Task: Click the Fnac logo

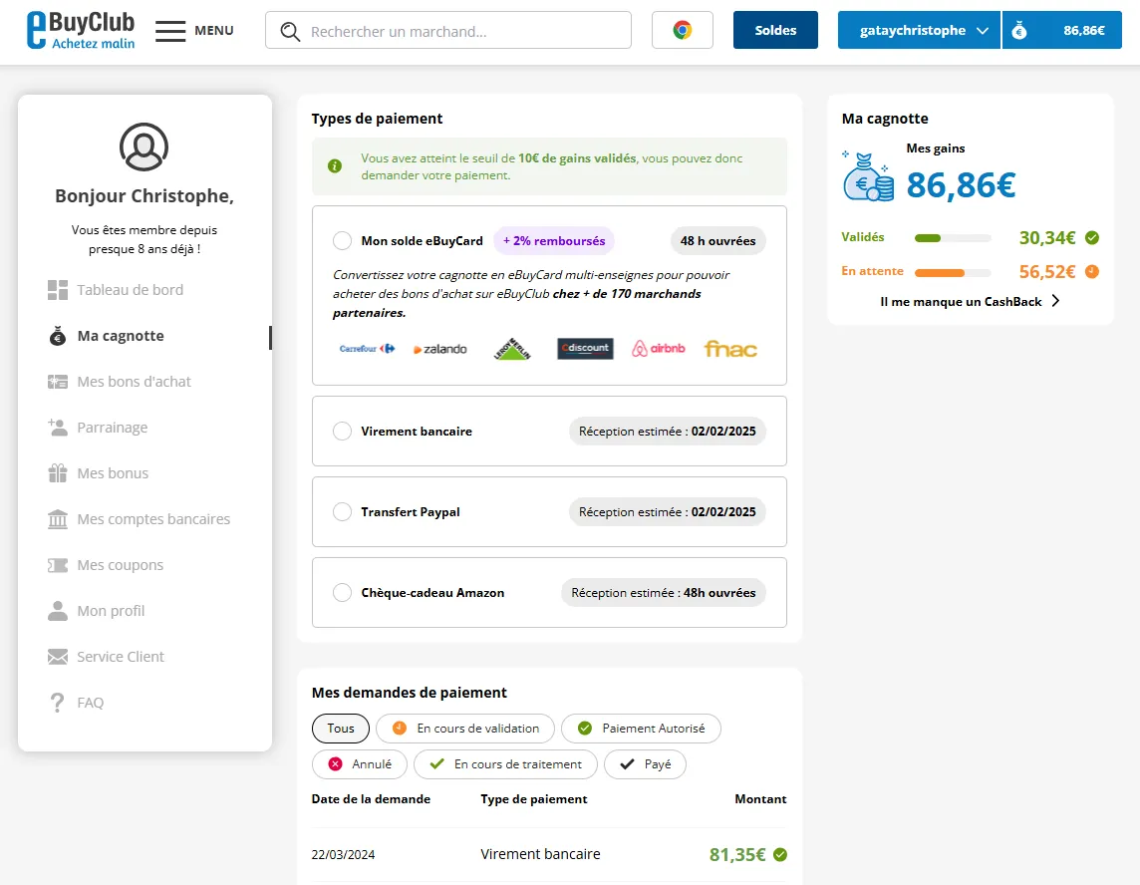Action: [x=730, y=349]
